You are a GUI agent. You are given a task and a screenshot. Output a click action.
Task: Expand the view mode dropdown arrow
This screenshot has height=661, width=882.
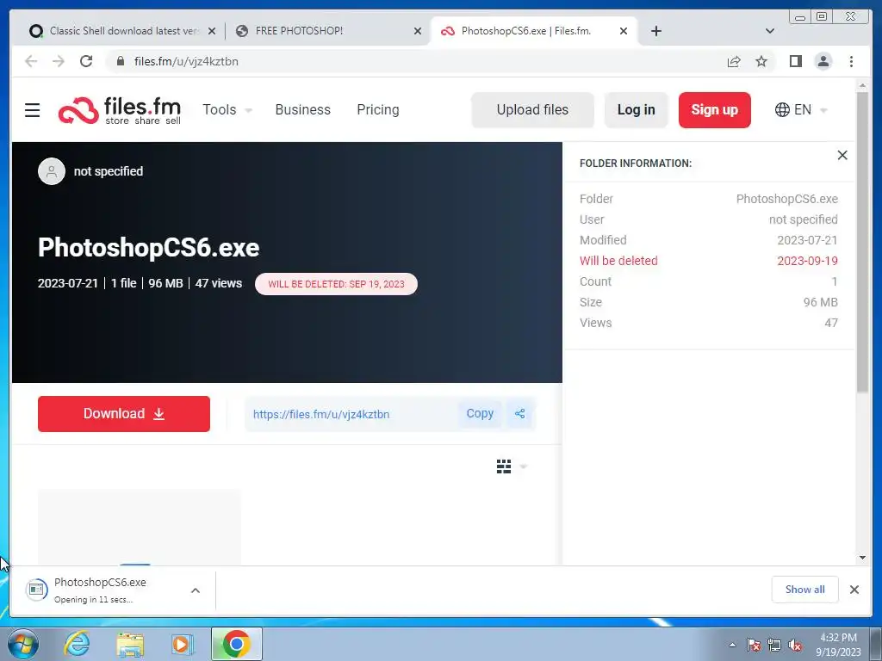pyautogui.click(x=524, y=466)
